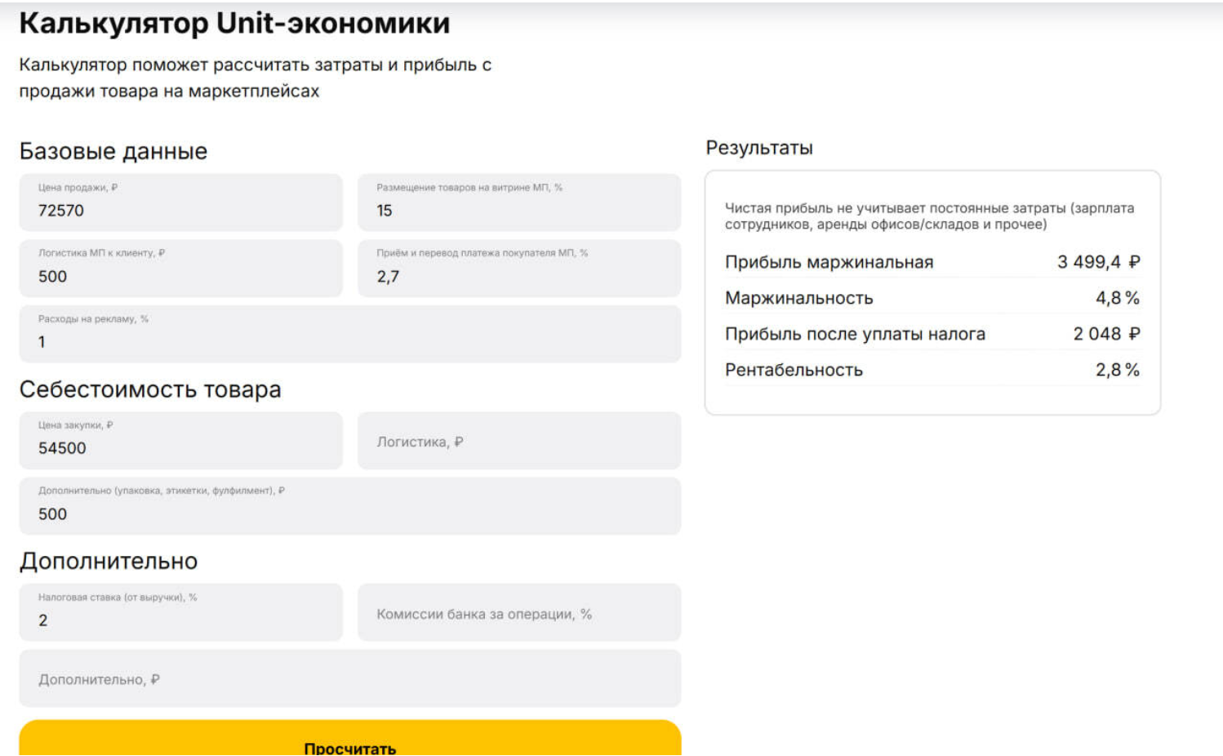Click the Себестоимость товара section heading
Viewport: 1223px width, 756px height.
(x=150, y=389)
